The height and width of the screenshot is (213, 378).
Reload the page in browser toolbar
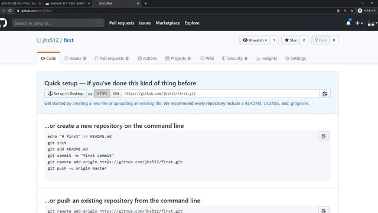(10, 11)
